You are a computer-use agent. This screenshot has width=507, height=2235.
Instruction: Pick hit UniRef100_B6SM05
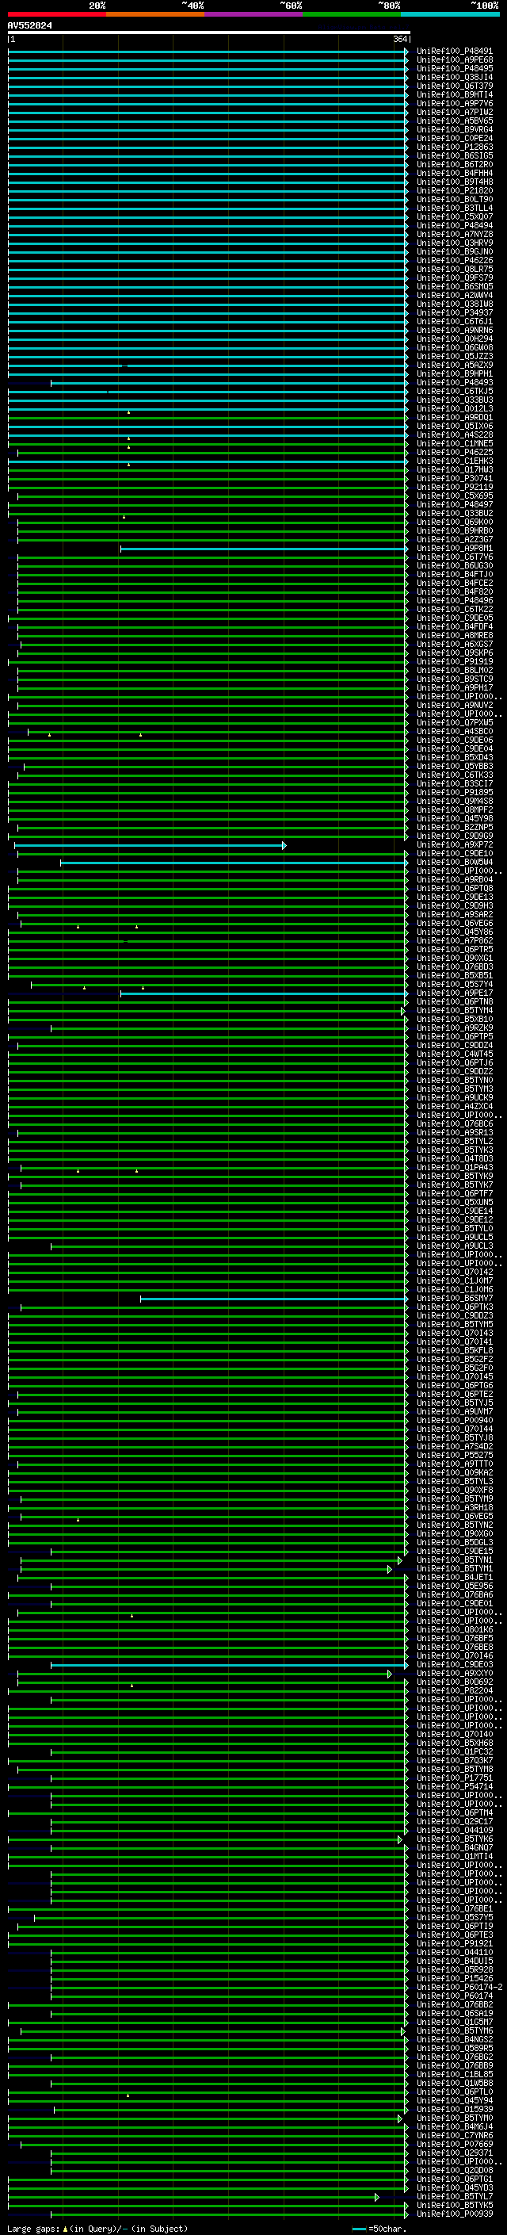pyautogui.click(x=455, y=286)
